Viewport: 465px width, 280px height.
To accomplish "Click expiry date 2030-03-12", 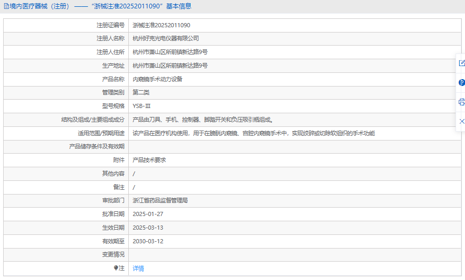I will coord(148,241).
